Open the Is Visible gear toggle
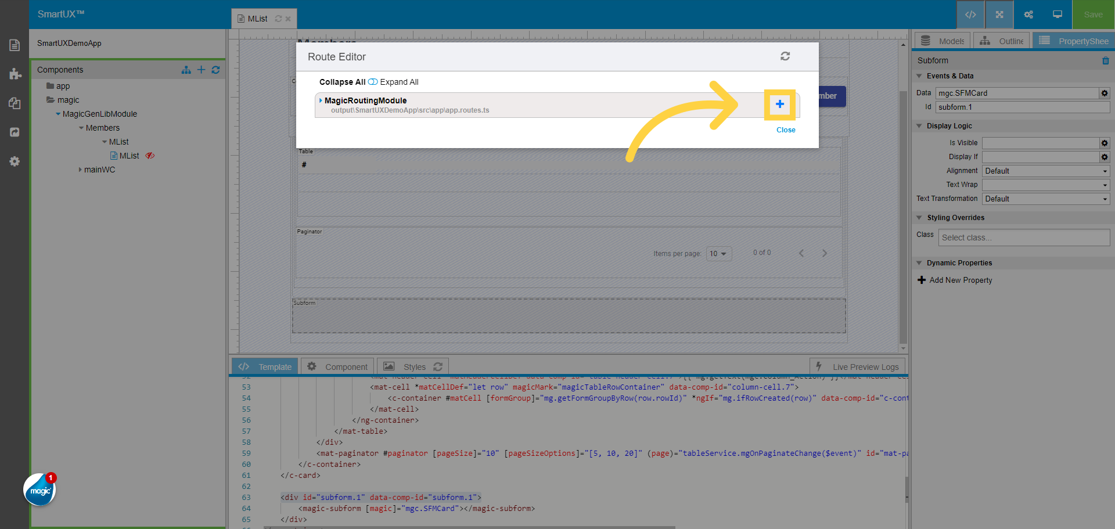The width and height of the screenshot is (1115, 529). coord(1104,143)
